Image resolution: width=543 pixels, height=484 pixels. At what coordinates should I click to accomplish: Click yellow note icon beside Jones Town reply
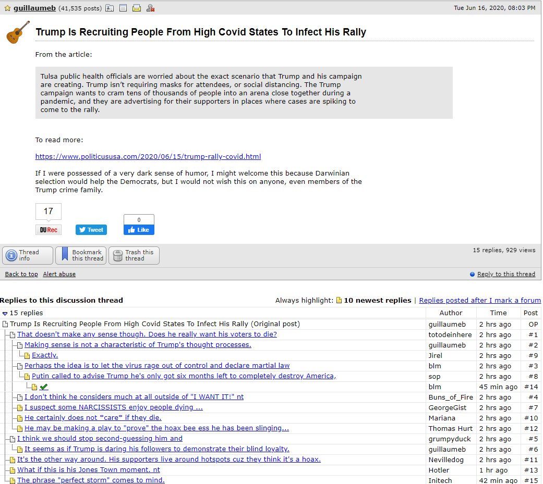13,470
